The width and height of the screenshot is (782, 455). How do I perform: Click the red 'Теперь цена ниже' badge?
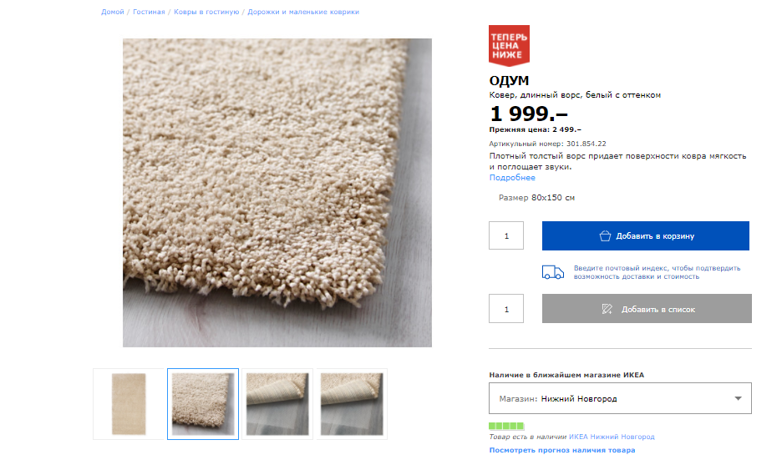point(509,46)
